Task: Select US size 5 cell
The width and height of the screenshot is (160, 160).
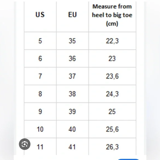Action: [x=40, y=41]
